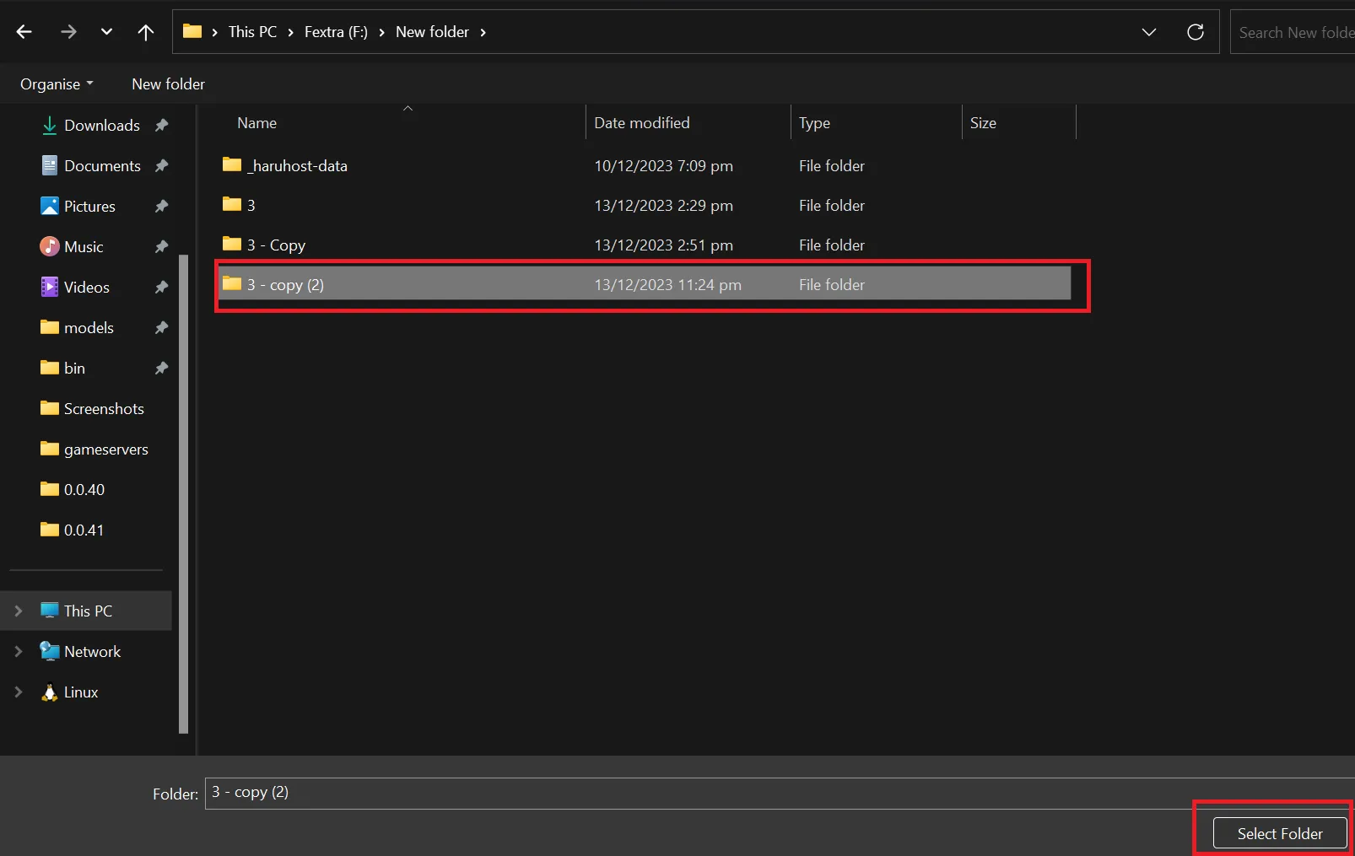Open address bar history dropdown
The image size is (1355, 856).
point(1148,32)
